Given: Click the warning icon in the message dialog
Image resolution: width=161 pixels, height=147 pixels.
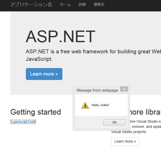Looking at the screenshot, I should [x=85, y=105].
